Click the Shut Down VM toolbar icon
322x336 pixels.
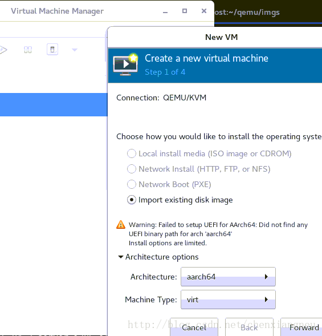pos(52,50)
